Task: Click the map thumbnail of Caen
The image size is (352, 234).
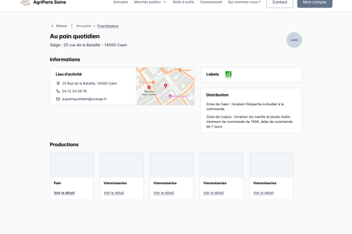Action: coord(165,86)
